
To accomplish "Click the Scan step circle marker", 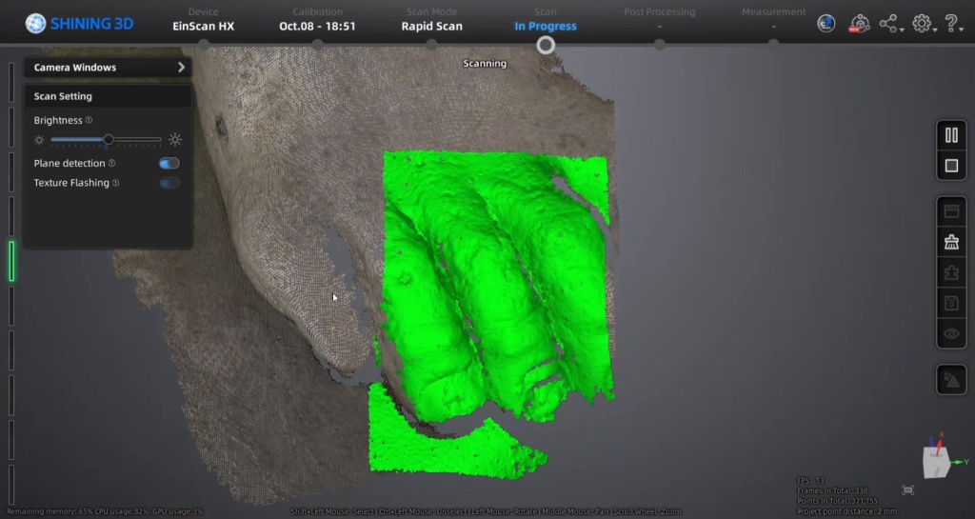I will tap(546, 45).
